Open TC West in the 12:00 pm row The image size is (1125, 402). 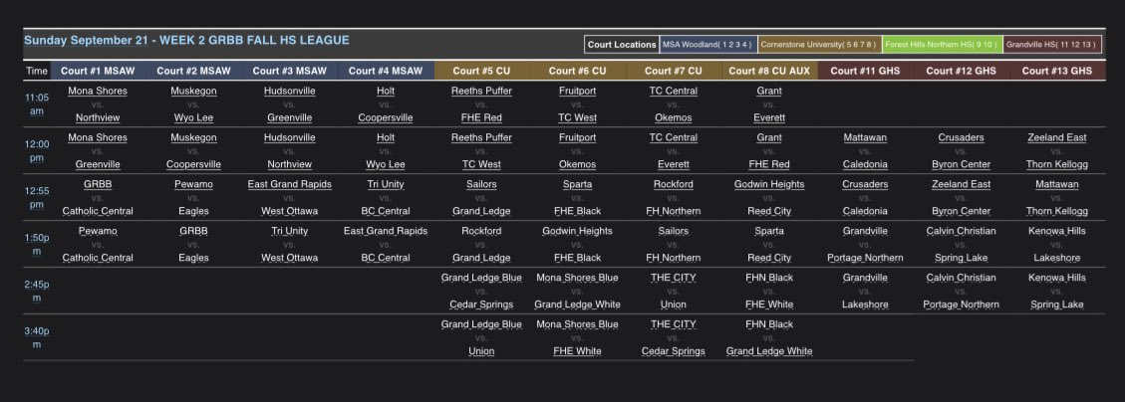(x=481, y=164)
